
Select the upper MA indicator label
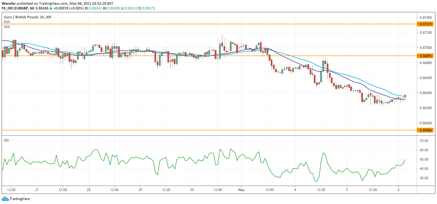(7, 22)
